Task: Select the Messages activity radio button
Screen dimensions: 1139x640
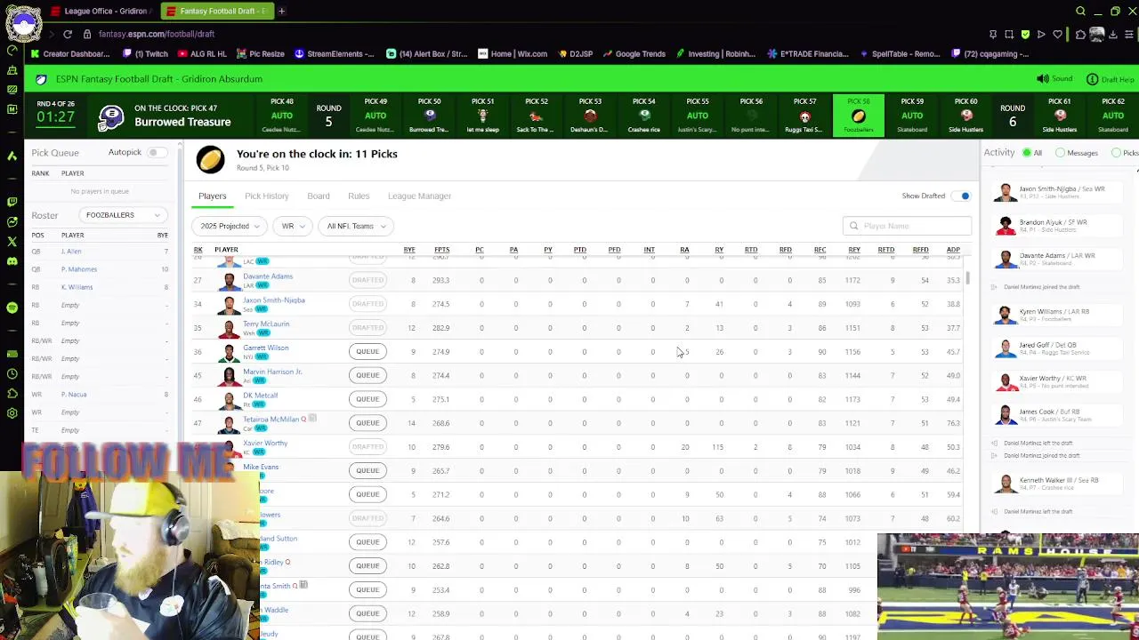Action: [x=1060, y=153]
